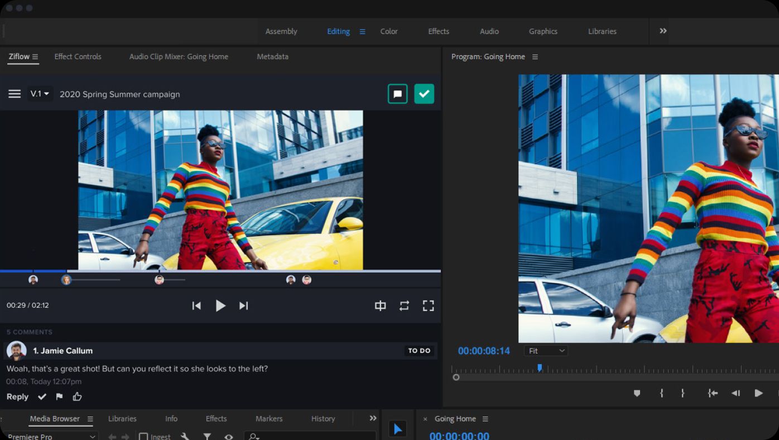This screenshot has height=440, width=779.
Task: Expand the Fit zoom level dropdown
Action: pyautogui.click(x=546, y=351)
